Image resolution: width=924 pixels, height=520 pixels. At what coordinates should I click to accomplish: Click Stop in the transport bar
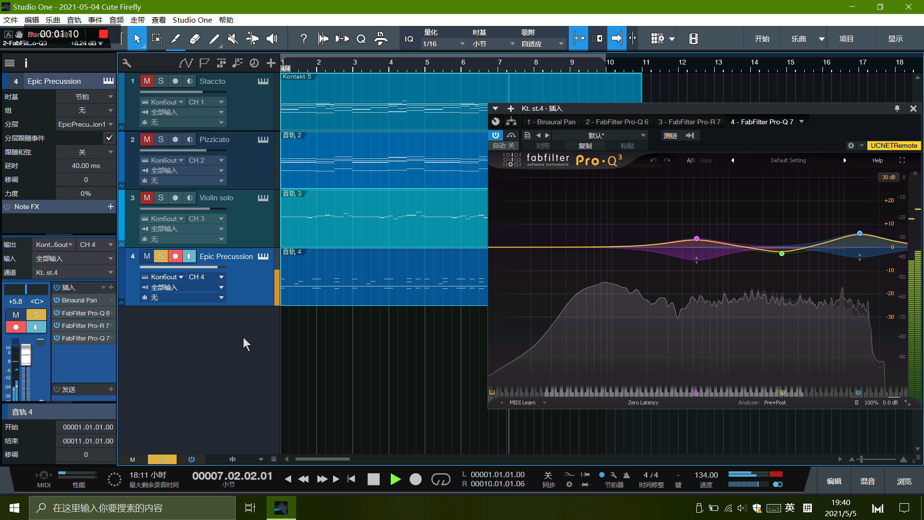[373, 479]
